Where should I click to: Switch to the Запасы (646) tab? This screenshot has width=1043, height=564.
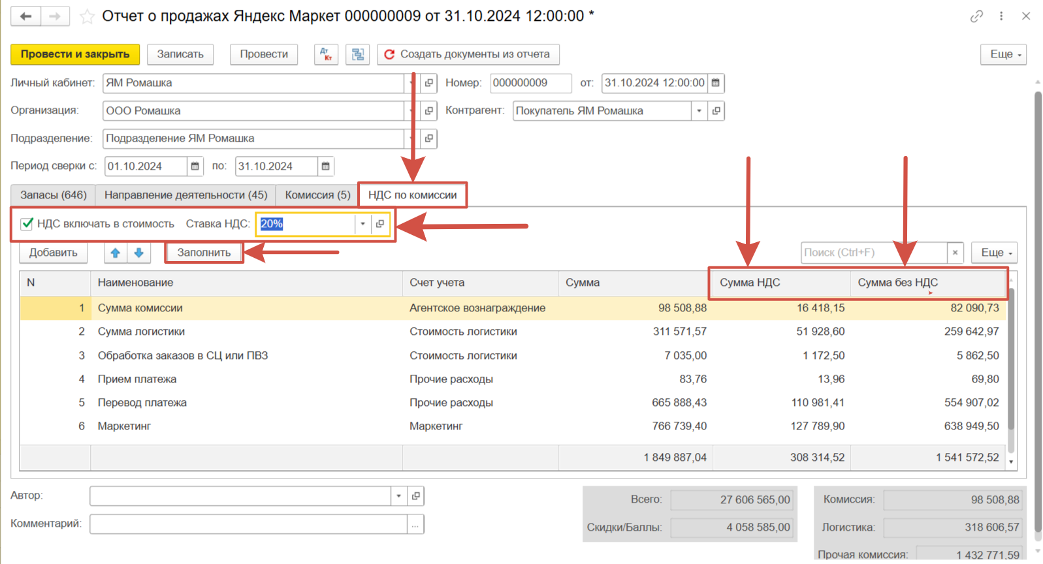coord(53,195)
